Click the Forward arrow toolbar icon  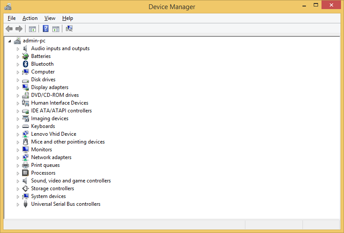pos(19,29)
